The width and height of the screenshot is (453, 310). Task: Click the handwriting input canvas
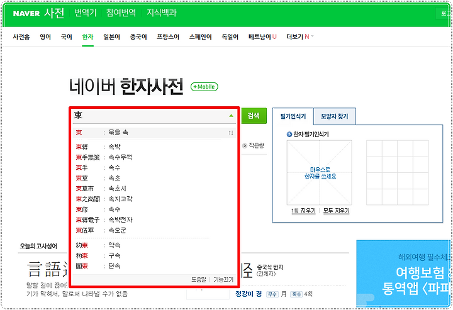coord(319,173)
